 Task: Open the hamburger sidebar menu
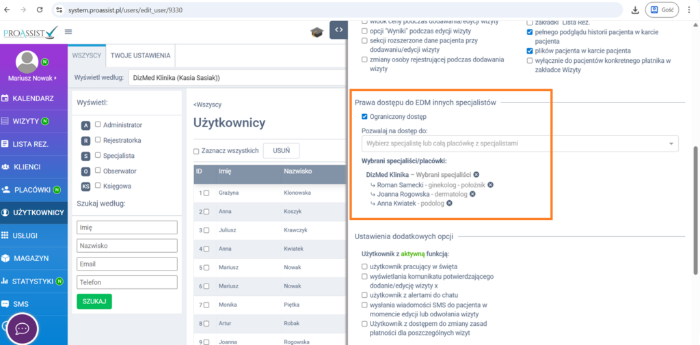pos(68,32)
